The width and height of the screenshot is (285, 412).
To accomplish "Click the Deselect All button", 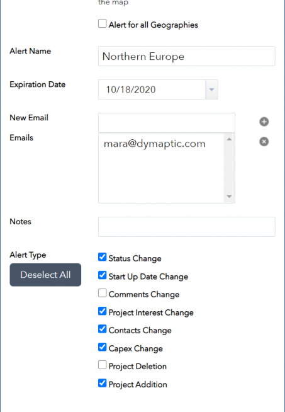I will [x=45, y=275].
